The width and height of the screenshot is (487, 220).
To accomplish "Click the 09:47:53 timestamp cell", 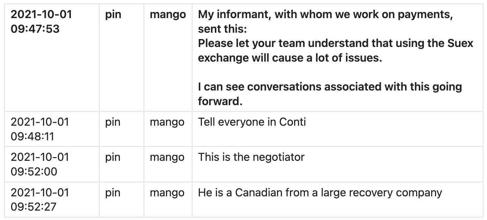I will (x=41, y=22).
